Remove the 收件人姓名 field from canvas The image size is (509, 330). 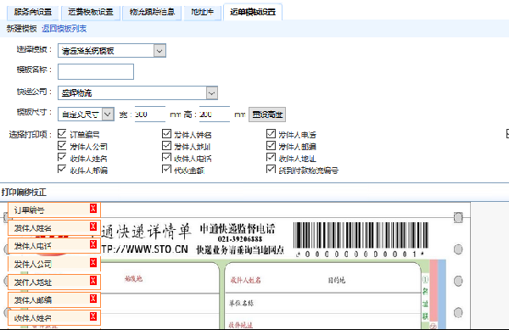(93, 316)
